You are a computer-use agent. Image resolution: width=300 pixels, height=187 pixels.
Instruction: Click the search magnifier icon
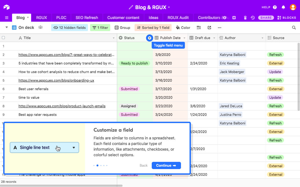coord(294,28)
